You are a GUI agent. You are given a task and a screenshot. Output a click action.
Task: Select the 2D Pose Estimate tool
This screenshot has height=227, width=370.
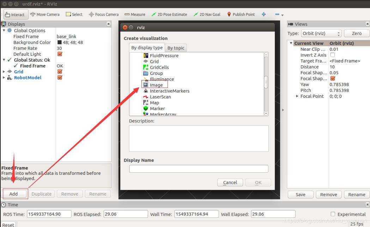(x=169, y=14)
